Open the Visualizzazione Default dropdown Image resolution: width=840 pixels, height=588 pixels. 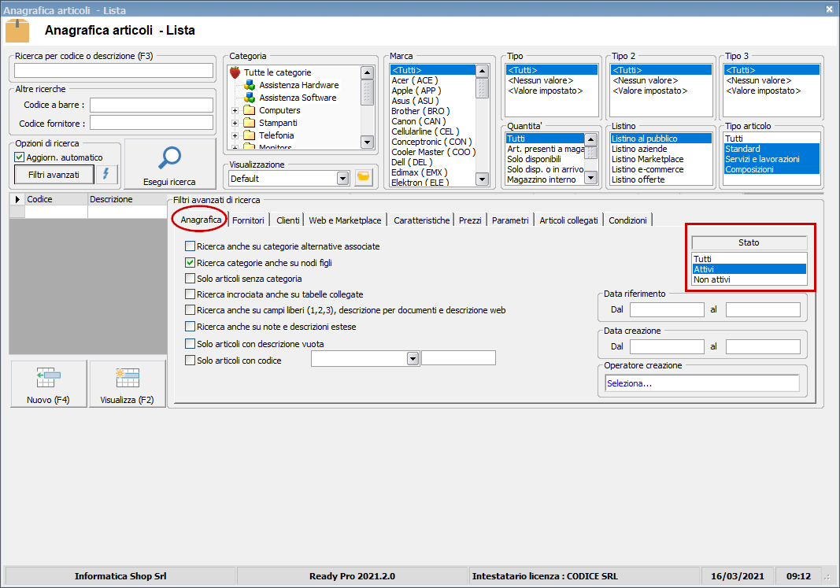tap(343, 179)
